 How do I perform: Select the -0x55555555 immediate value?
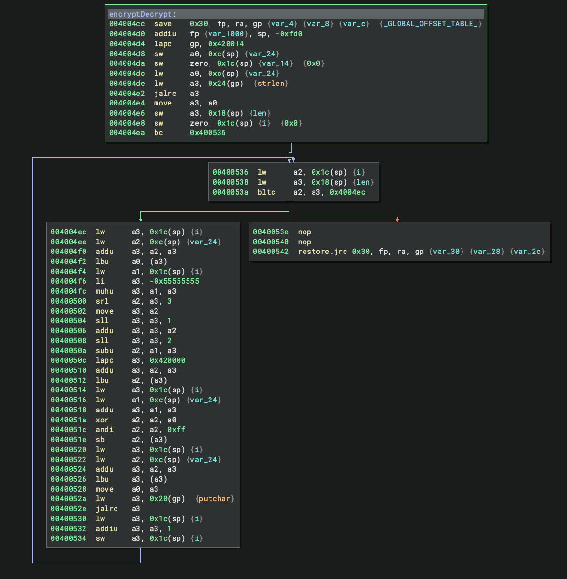pyautogui.click(x=174, y=281)
